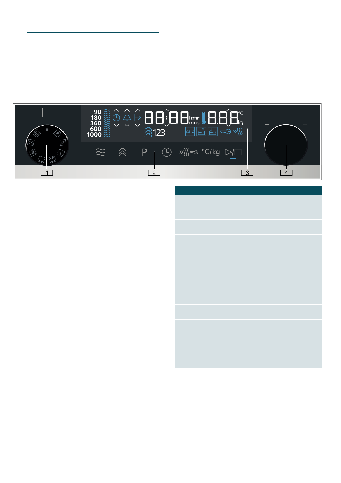
Task: Click the blue key lock display icon
Action: click(x=225, y=132)
